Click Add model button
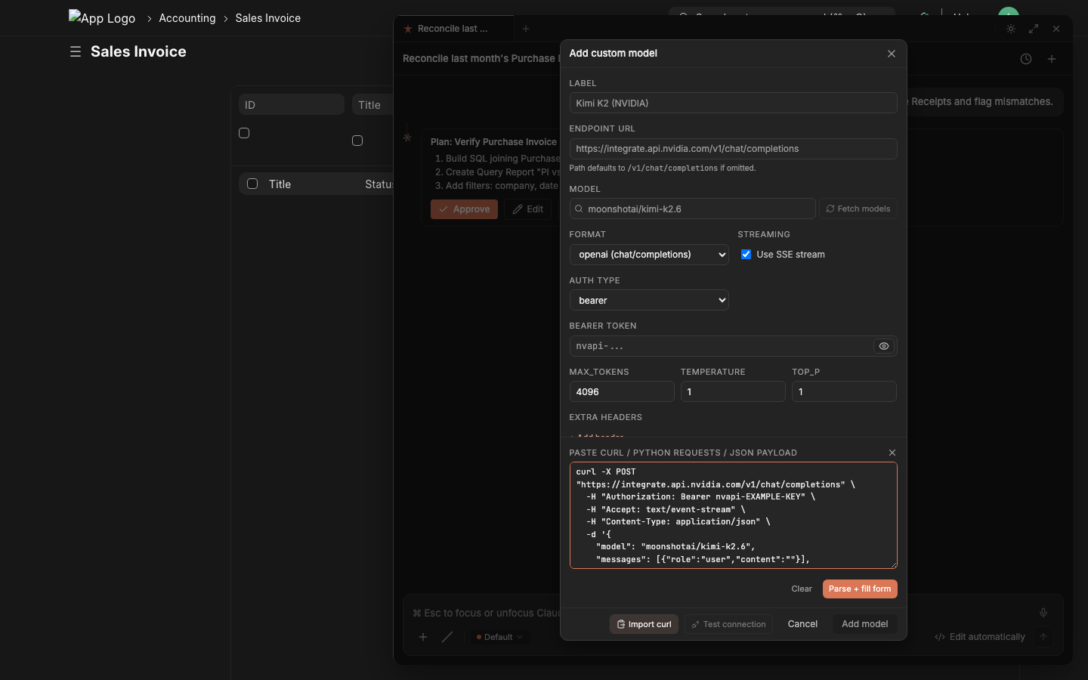Image resolution: width=1088 pixels, height=680 pixels. tap(865, 624)
